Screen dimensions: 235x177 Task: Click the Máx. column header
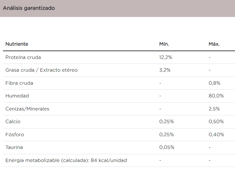pyautogui.click(x=214, y=44)
